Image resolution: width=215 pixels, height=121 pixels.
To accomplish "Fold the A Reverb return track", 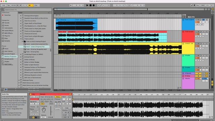I will (183, 73).
